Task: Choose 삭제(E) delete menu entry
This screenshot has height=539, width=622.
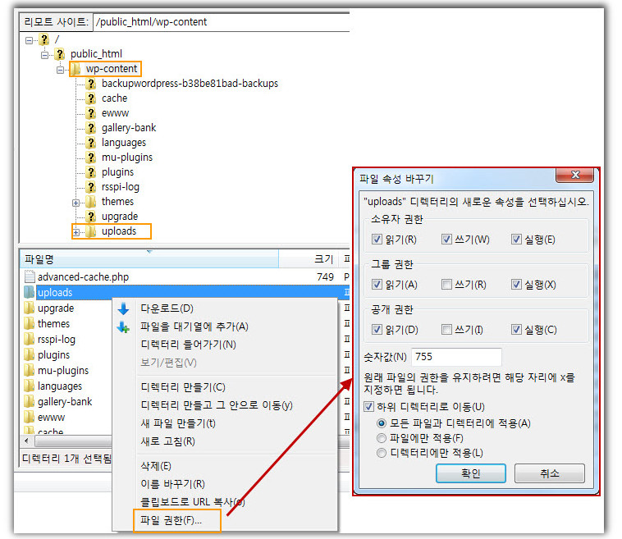Action: pos(226,466)
